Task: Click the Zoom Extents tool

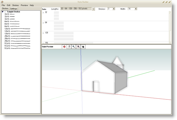Action: pyautogui.click(x=78, y=47)
